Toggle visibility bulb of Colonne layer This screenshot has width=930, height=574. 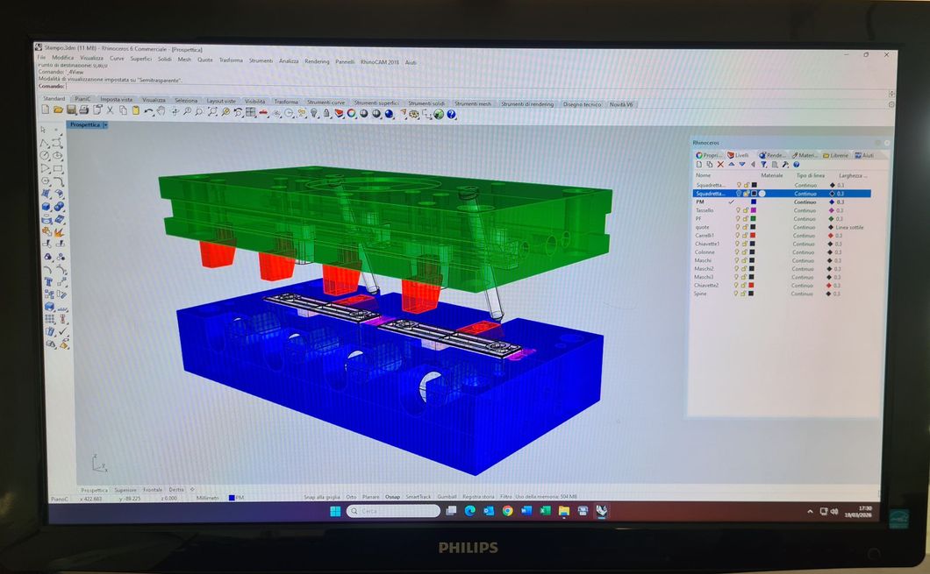coord(739,252)
